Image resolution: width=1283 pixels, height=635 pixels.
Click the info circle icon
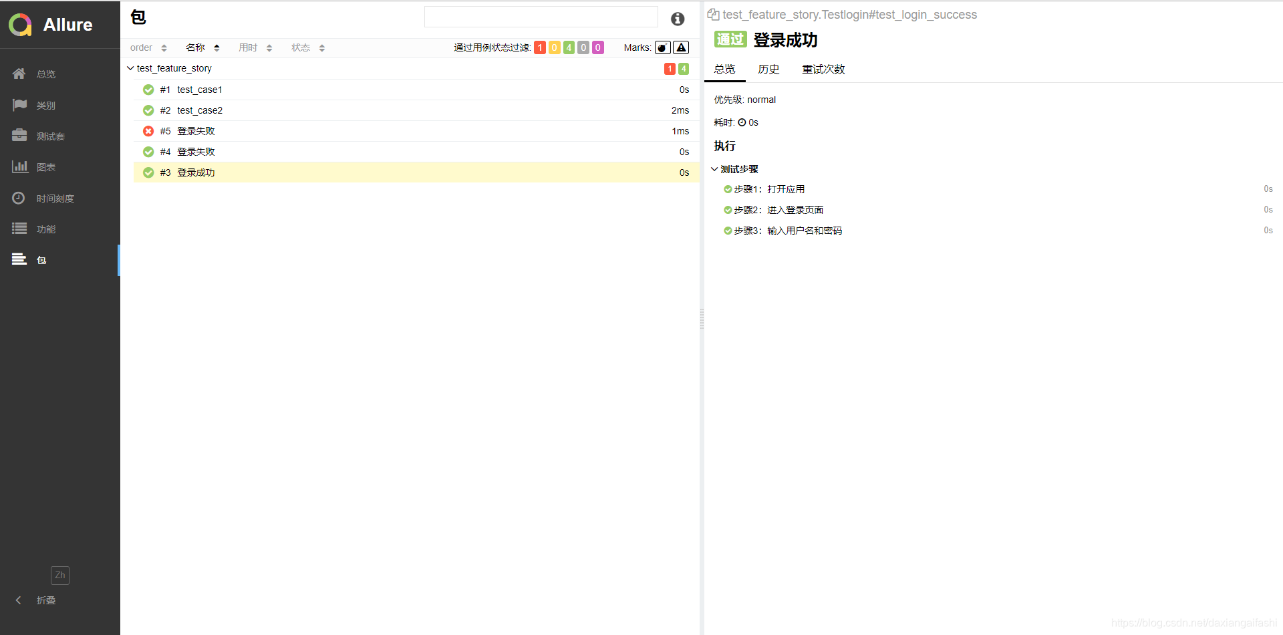tap(678, 19)
